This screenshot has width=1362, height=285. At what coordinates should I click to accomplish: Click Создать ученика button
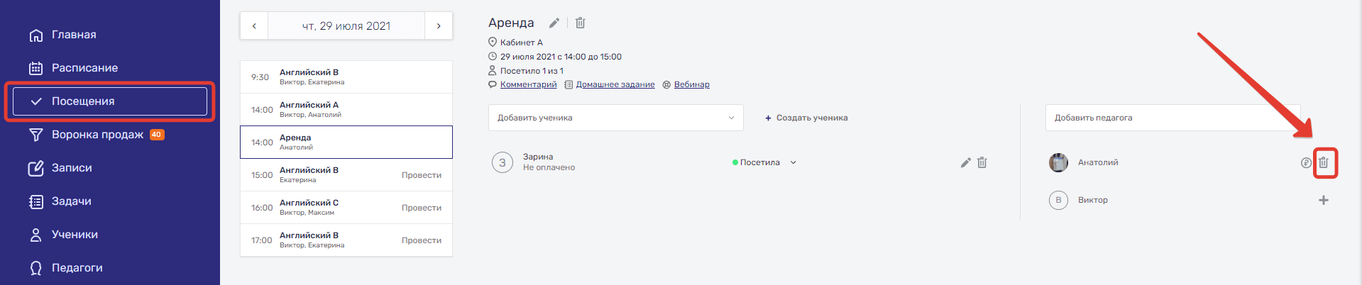[806, 118]
